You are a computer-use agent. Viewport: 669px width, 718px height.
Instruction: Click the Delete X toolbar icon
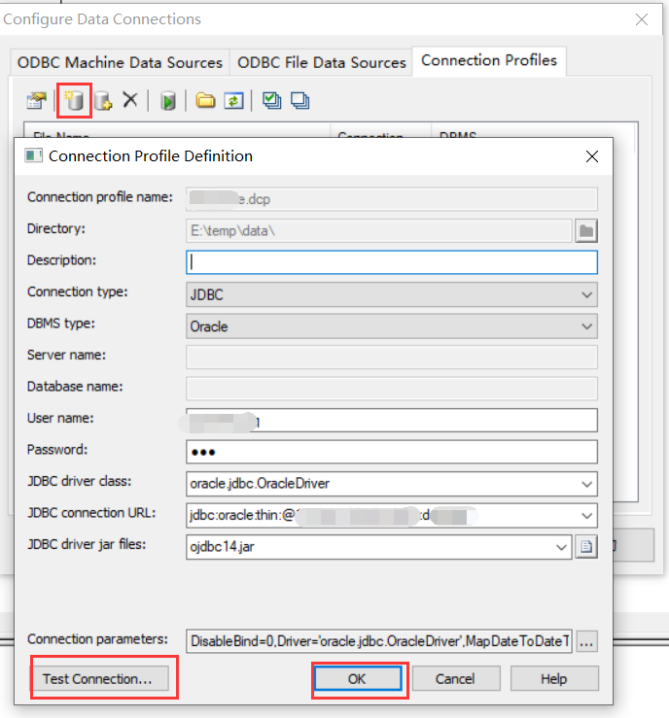[x=130, y=99]
